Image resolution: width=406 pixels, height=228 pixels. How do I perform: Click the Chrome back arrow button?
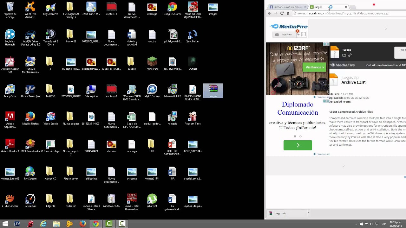(270, 13)
